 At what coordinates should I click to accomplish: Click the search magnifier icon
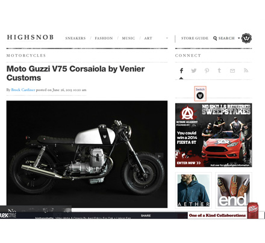click(215, 38)
